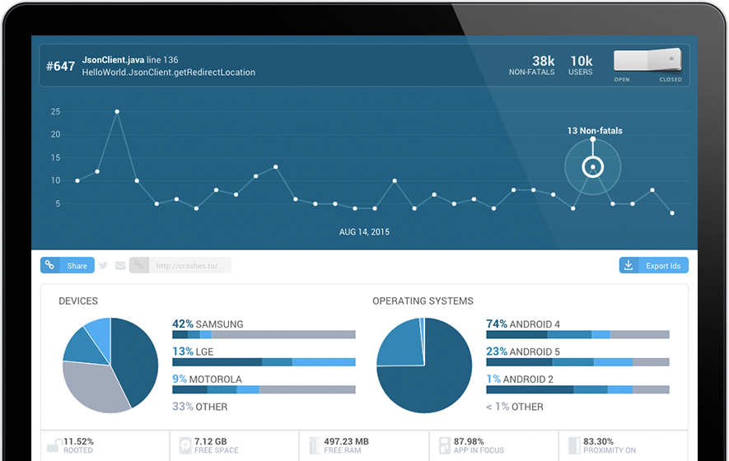729x461 pixels.
Task: Click the peak data point at 25
Action: pos(117,111)
